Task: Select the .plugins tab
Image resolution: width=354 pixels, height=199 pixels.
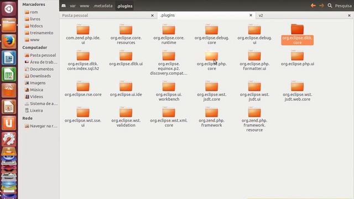Action: (206, 15)
